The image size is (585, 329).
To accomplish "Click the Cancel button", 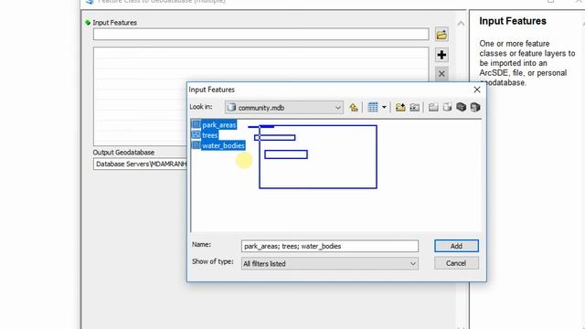I will coord(456,263).
